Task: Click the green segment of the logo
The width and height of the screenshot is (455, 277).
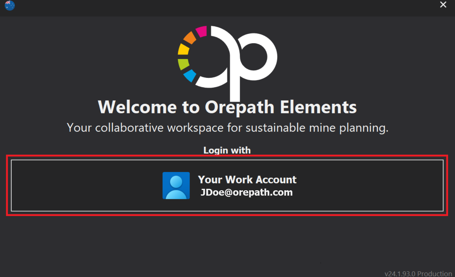Action: pos(183,64)
